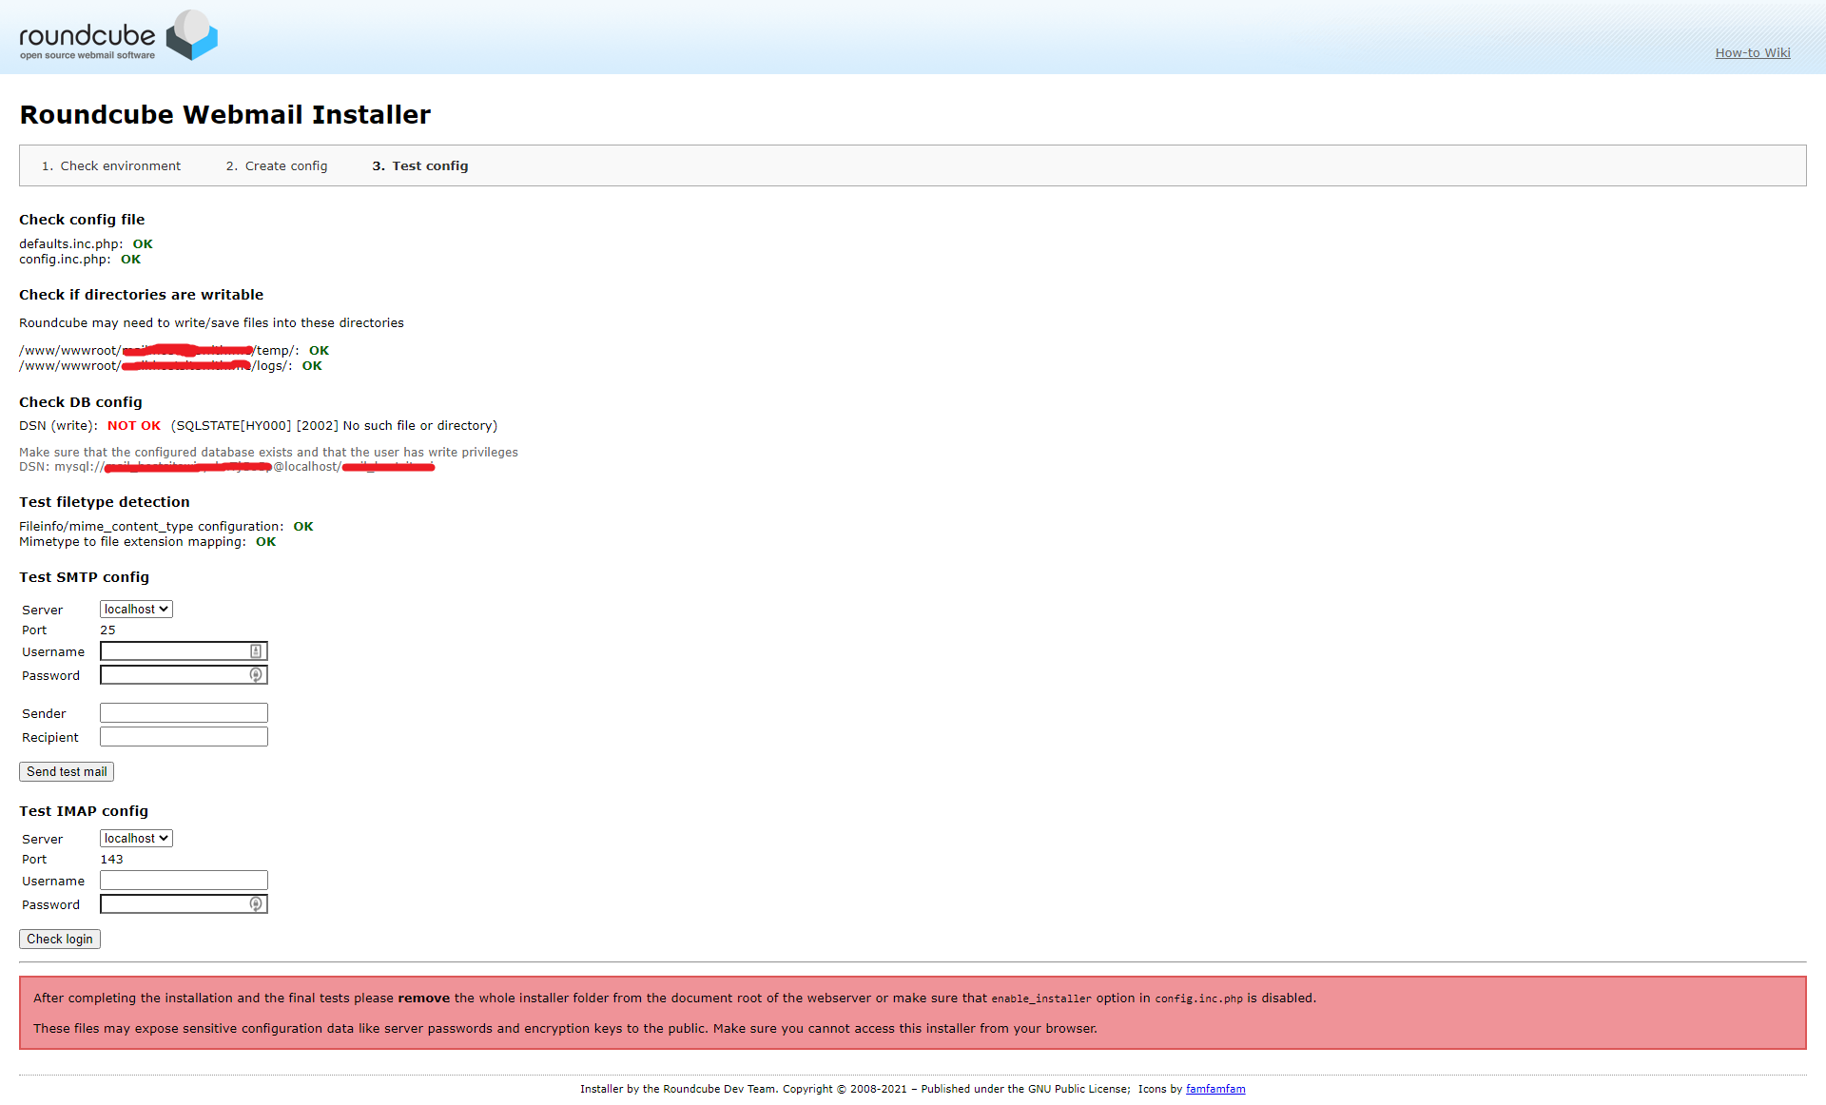Follow the famfamfam icons link
Screen dimensions: 1826x1105
click(x=1214, y=1090)
